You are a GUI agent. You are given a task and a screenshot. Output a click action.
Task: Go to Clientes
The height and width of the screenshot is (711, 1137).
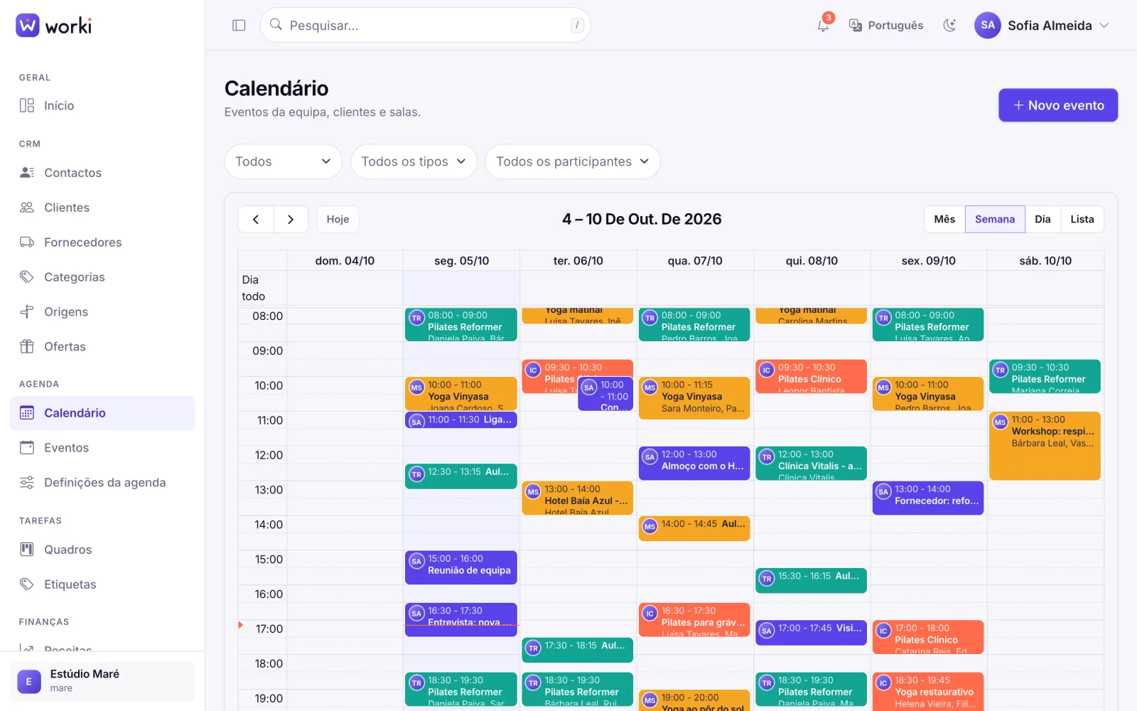pyautogui.click(x=102, y=208)
